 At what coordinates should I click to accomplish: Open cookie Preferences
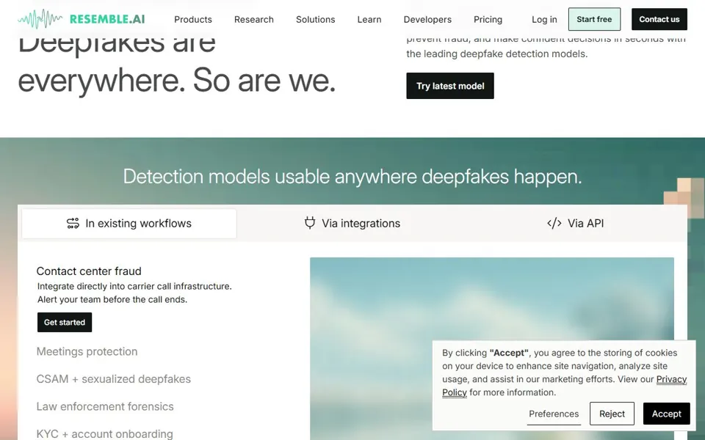click(x=554, y=414)
